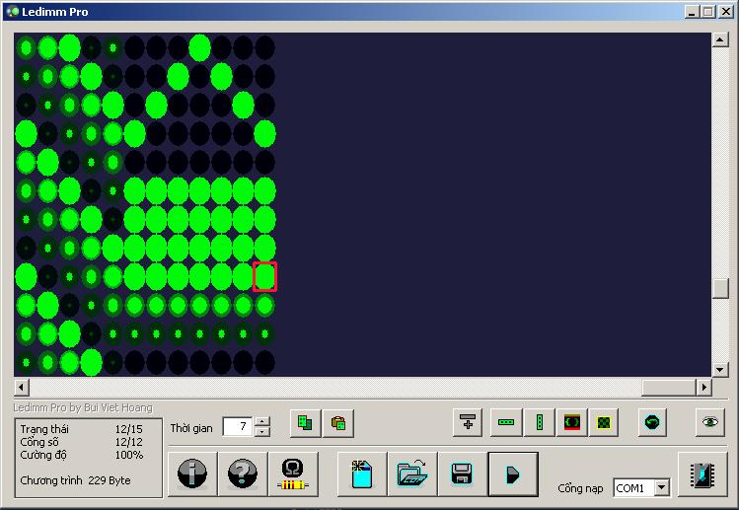This screenshot has height=510, width=739.
Task: Open the info (i) button
Action: point(192,474)
